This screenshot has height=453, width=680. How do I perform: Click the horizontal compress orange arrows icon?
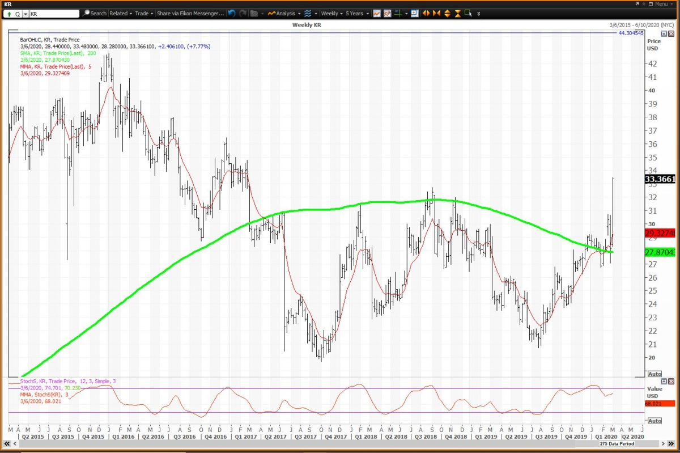(x=436, y=13)
